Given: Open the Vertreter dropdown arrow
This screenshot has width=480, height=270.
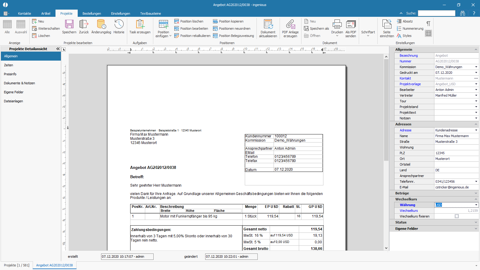Looking at the screenshot, I should [476, 95].
